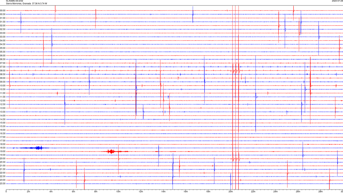The height and width of the screenshot is (193, 343).
Task: Select the 09:30 time row label
Action: click(3, 82)
